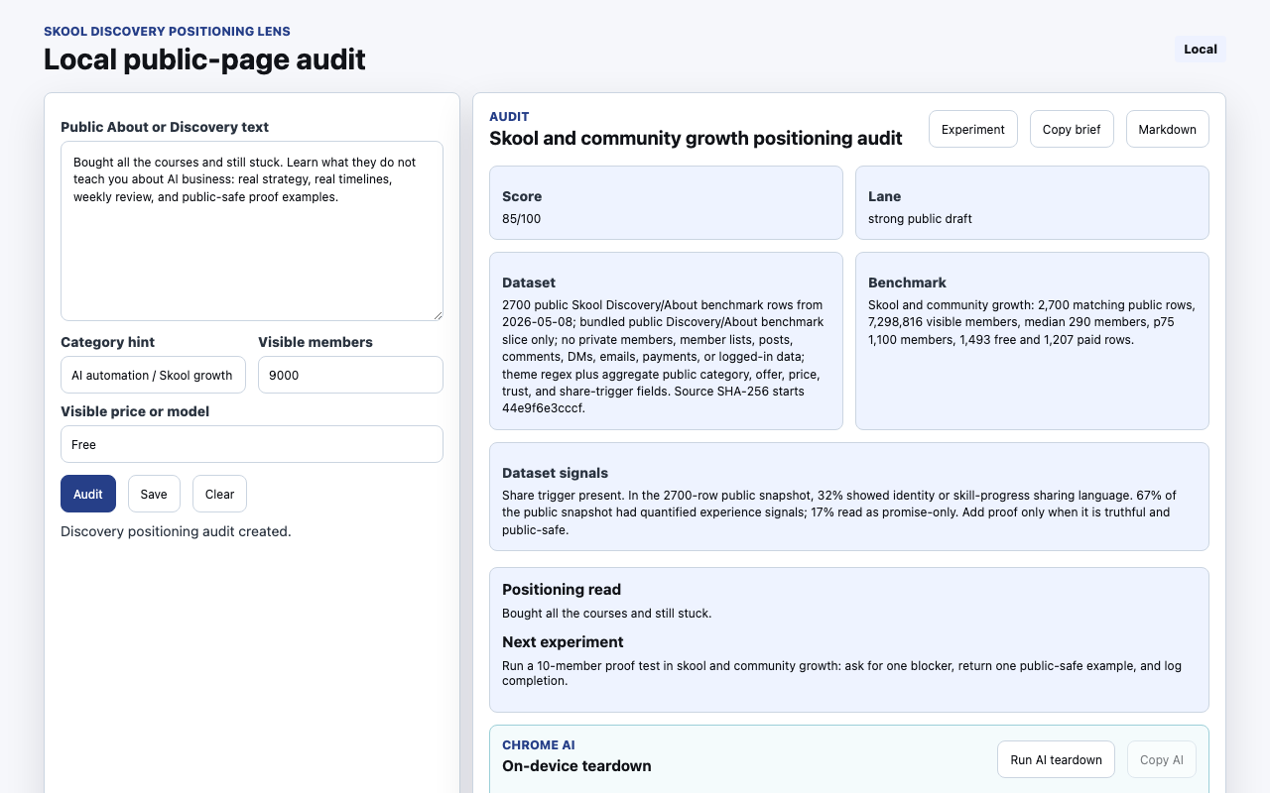
Task: Click the "SKOOL DISCOVERY POSITIONING LENS" header label
Action: [x=167, y=32]
